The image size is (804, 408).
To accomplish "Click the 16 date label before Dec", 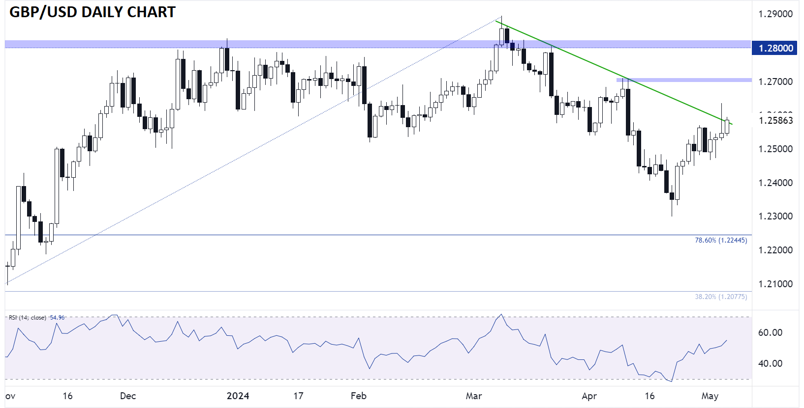I will 67,396.
